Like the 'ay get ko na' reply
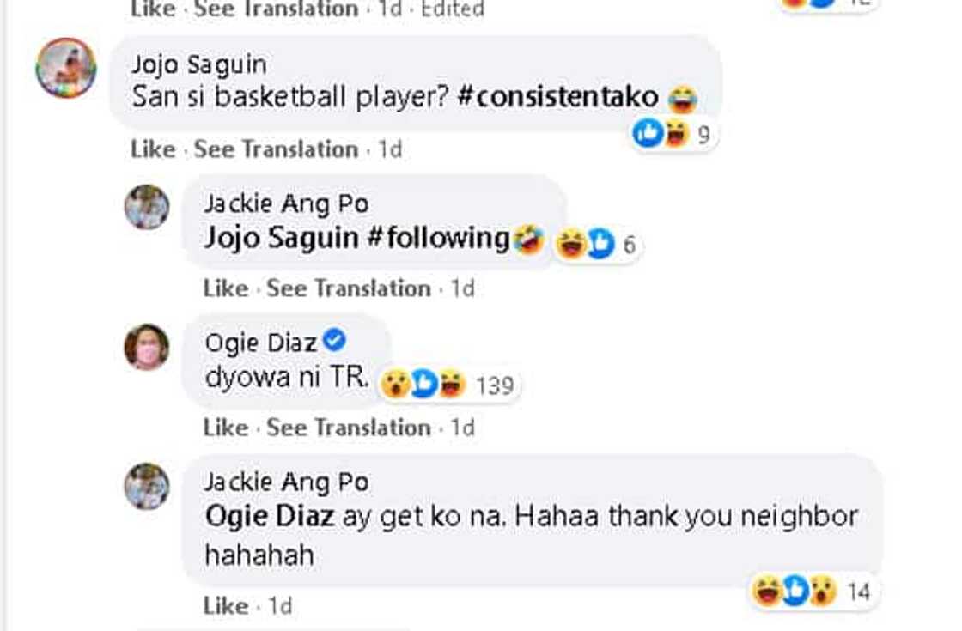962x631 pixels. (225, 606)
